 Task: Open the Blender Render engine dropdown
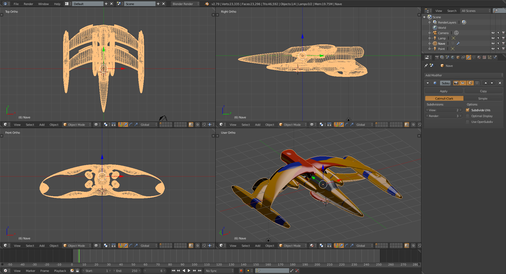point(185,4)
